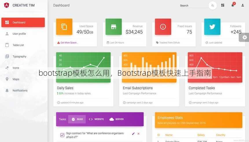Focus the Search input field
Image resolution: width=249 pixels, height=142 pixels.
click(194, 6)
